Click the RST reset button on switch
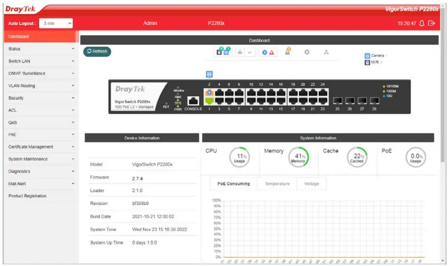The height and width of the screenshot is (266, 448). [166, 103]
